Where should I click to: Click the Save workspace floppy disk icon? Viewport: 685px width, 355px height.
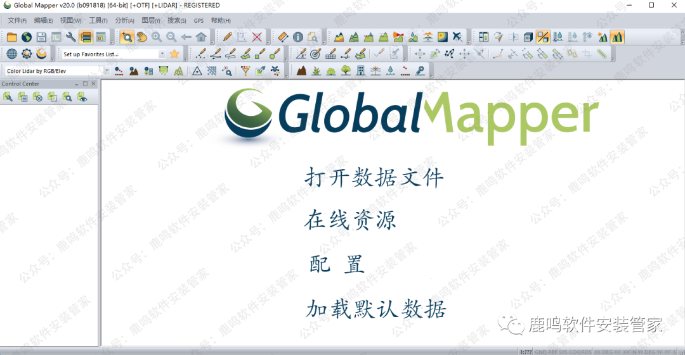coord(41,37)
